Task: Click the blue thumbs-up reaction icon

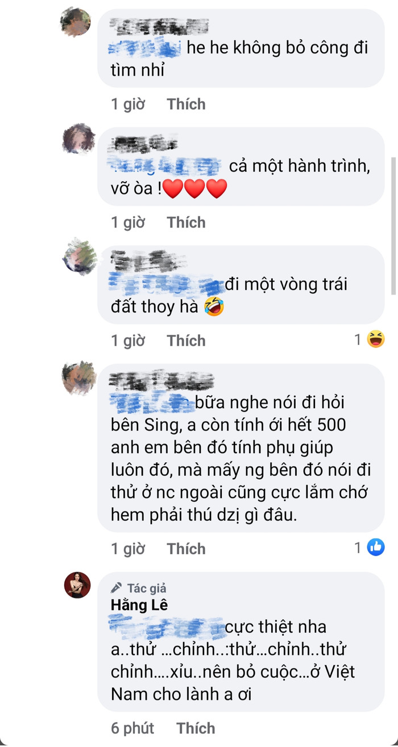Action: pyautogui.click(x=376, y=547)
